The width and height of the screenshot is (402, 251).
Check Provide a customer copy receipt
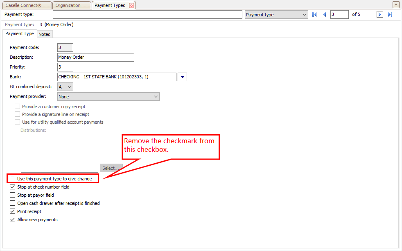click(18, 107)
